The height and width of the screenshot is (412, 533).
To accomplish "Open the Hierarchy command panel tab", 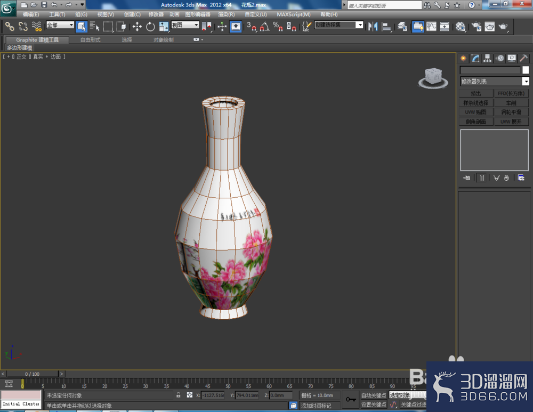I will 488,58.
